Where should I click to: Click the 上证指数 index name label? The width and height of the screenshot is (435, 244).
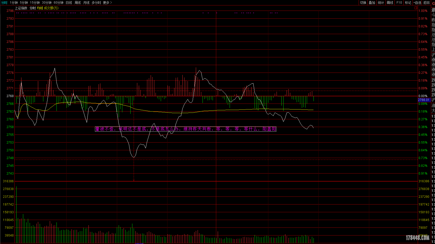21,8
